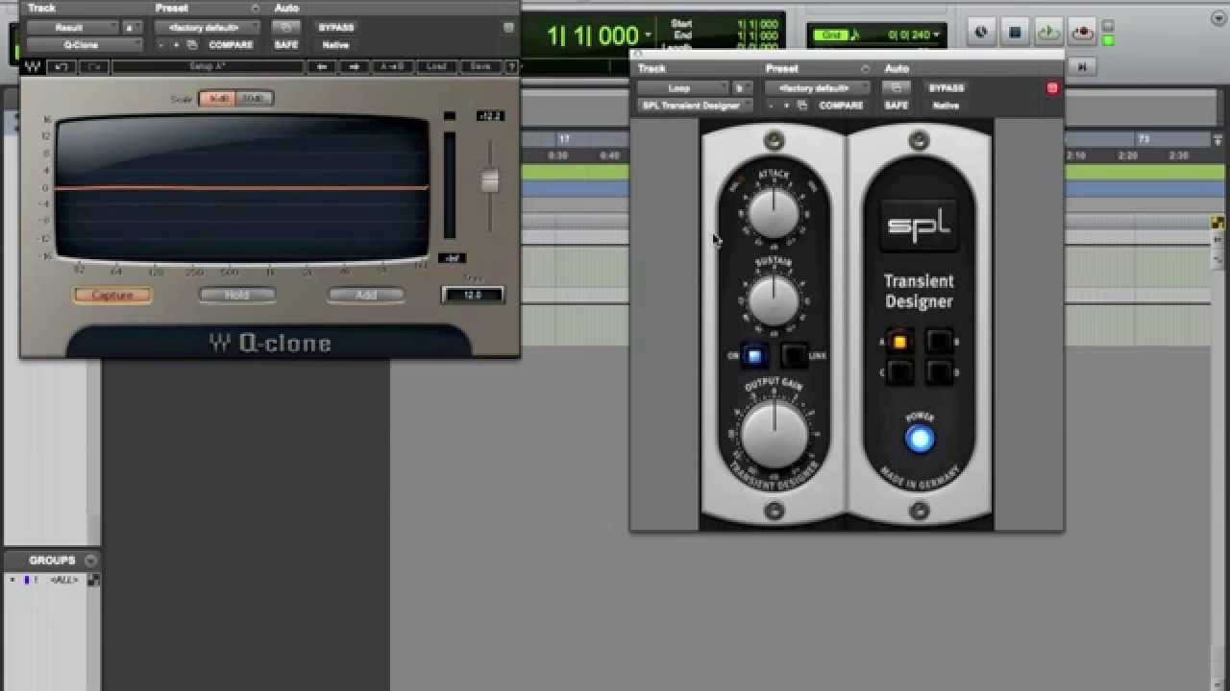Open automation enable button in SPL window

click(x=897, y=88)
